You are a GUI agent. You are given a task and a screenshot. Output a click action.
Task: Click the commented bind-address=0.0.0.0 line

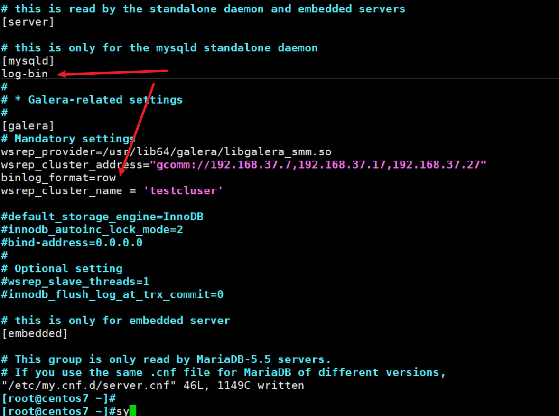[72, 243]
